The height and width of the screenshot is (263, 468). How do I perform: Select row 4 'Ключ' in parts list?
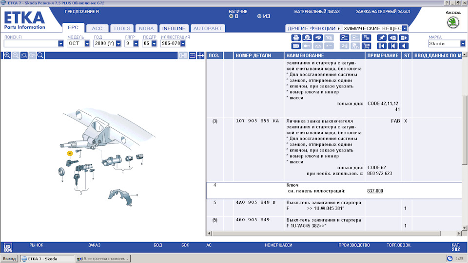(x=334, y=191)
